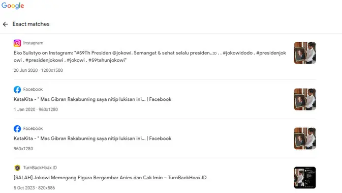
Task: Click the Instagram result thumbnail image
Action: point(305,53)
